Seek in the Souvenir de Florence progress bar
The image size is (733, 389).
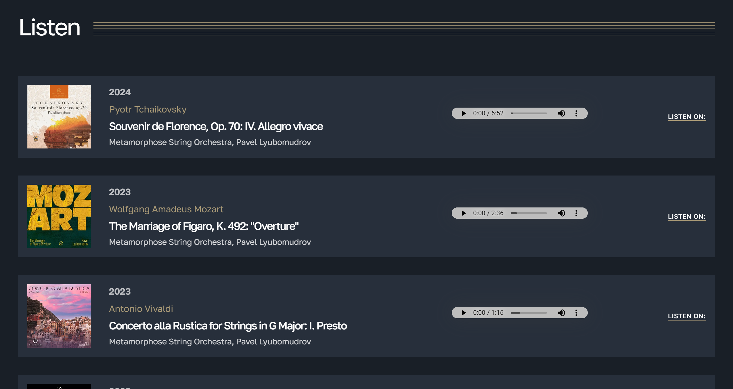[529, 113]
